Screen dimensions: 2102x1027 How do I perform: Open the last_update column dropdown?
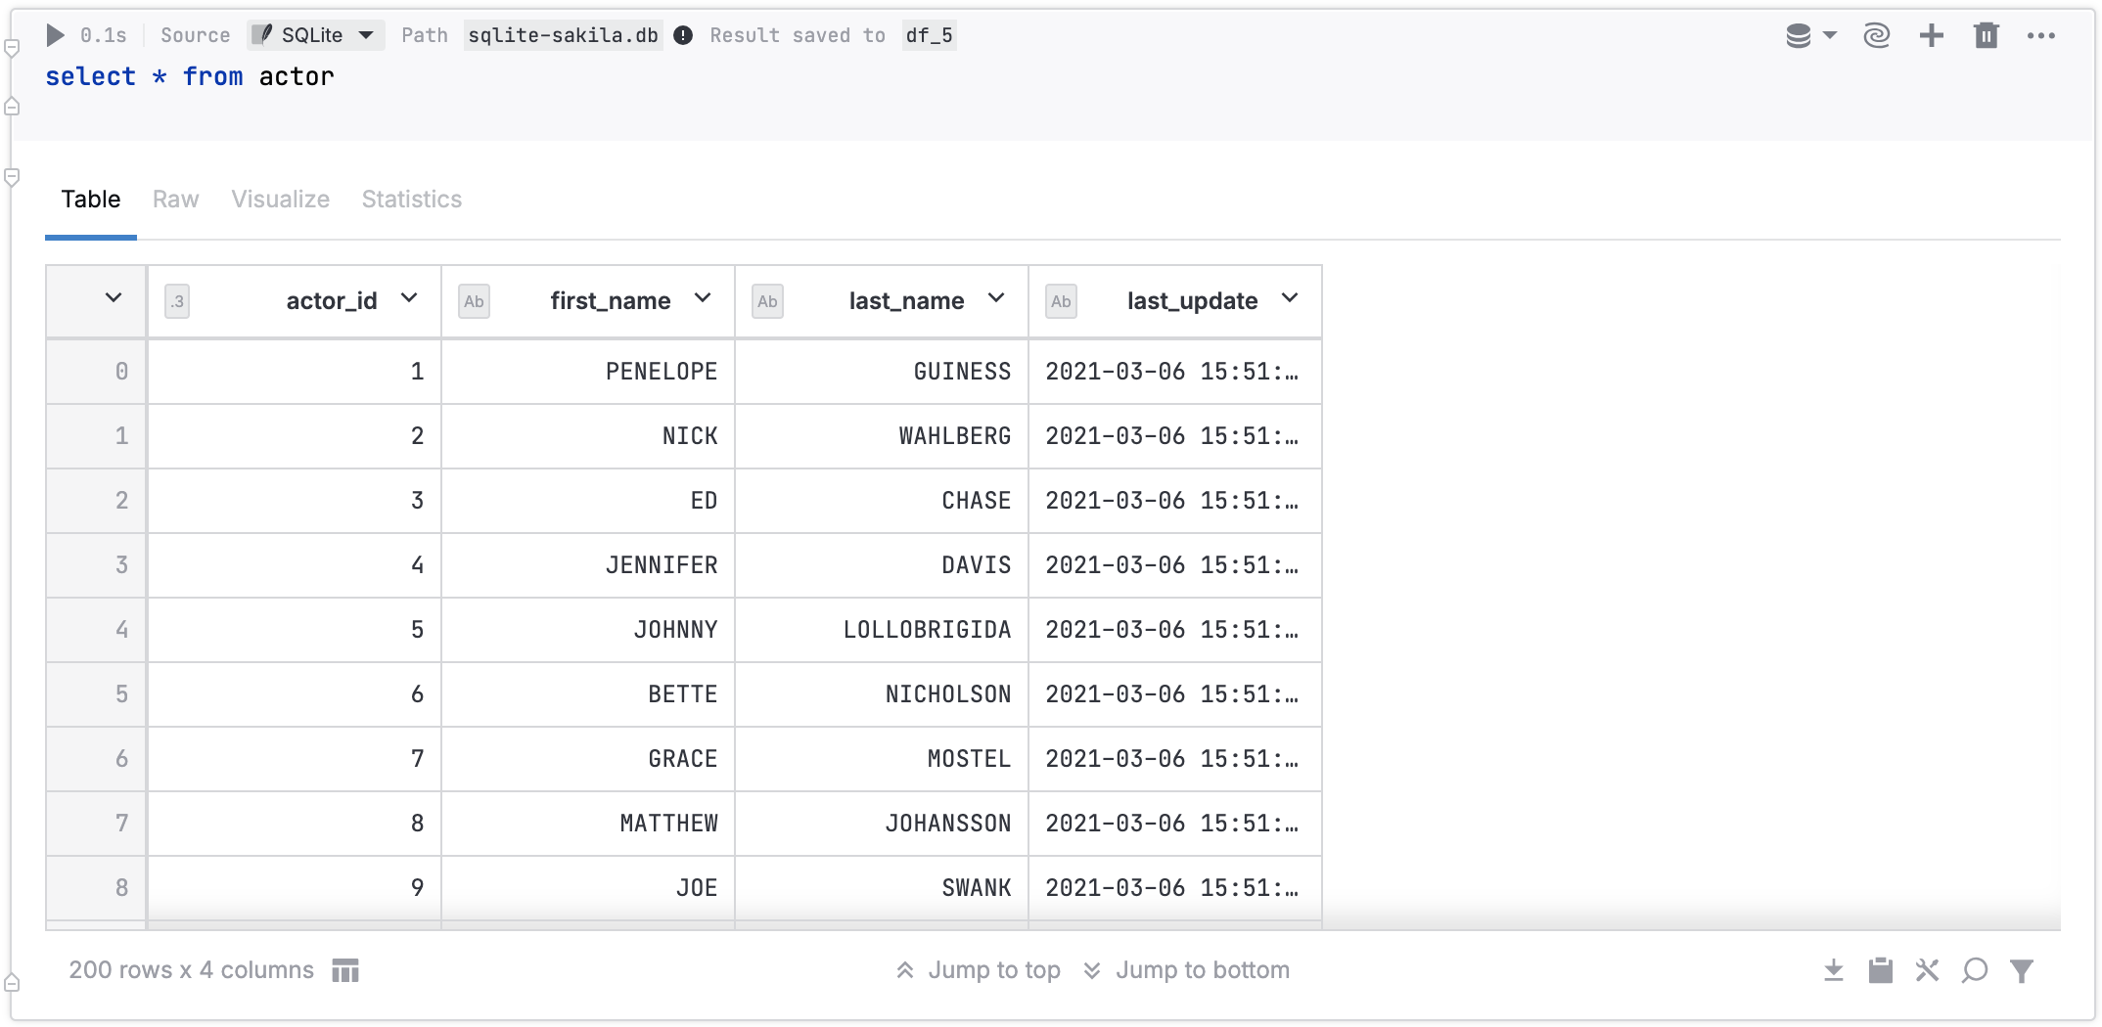click(1290, 299)
